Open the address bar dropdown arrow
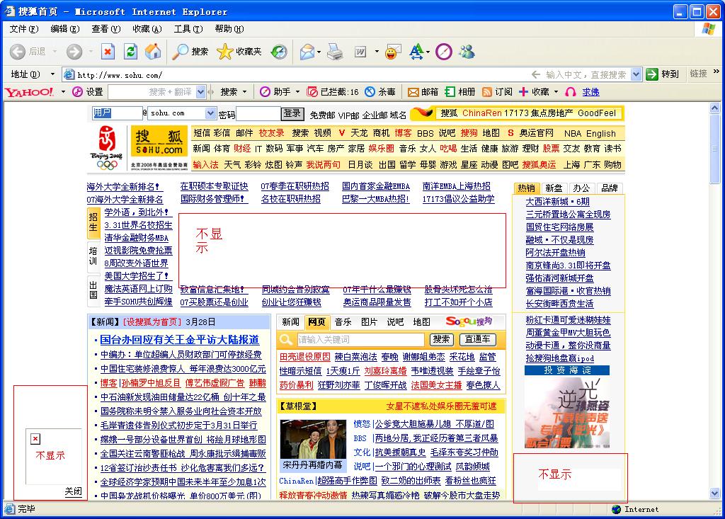 coord(635,74)
